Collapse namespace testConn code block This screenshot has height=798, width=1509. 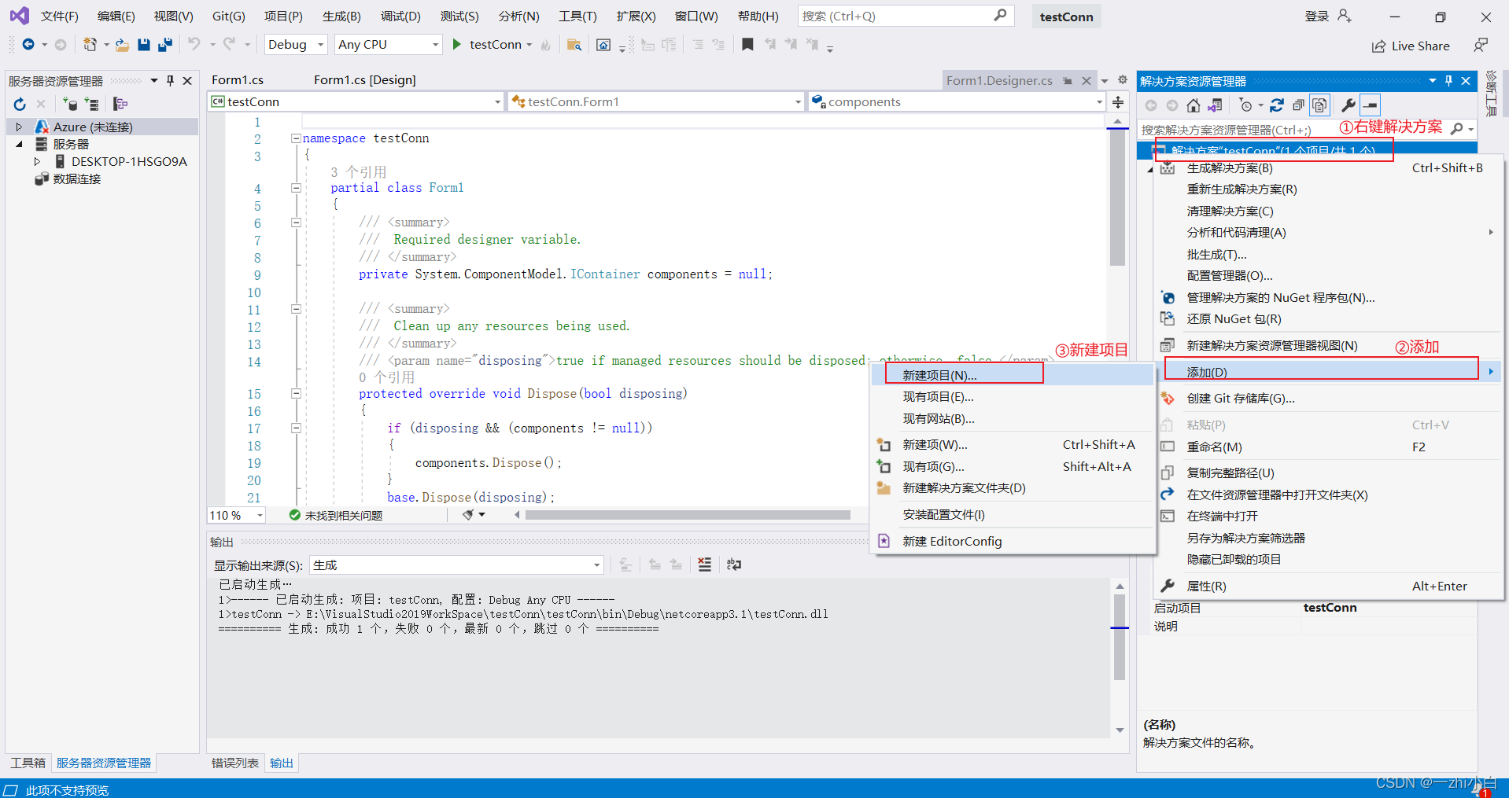(x=296, y=138)
